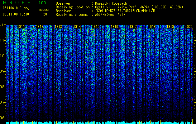The image size is (196, 124).
Task: Click the Observer label
Action: tap(63, 3)
